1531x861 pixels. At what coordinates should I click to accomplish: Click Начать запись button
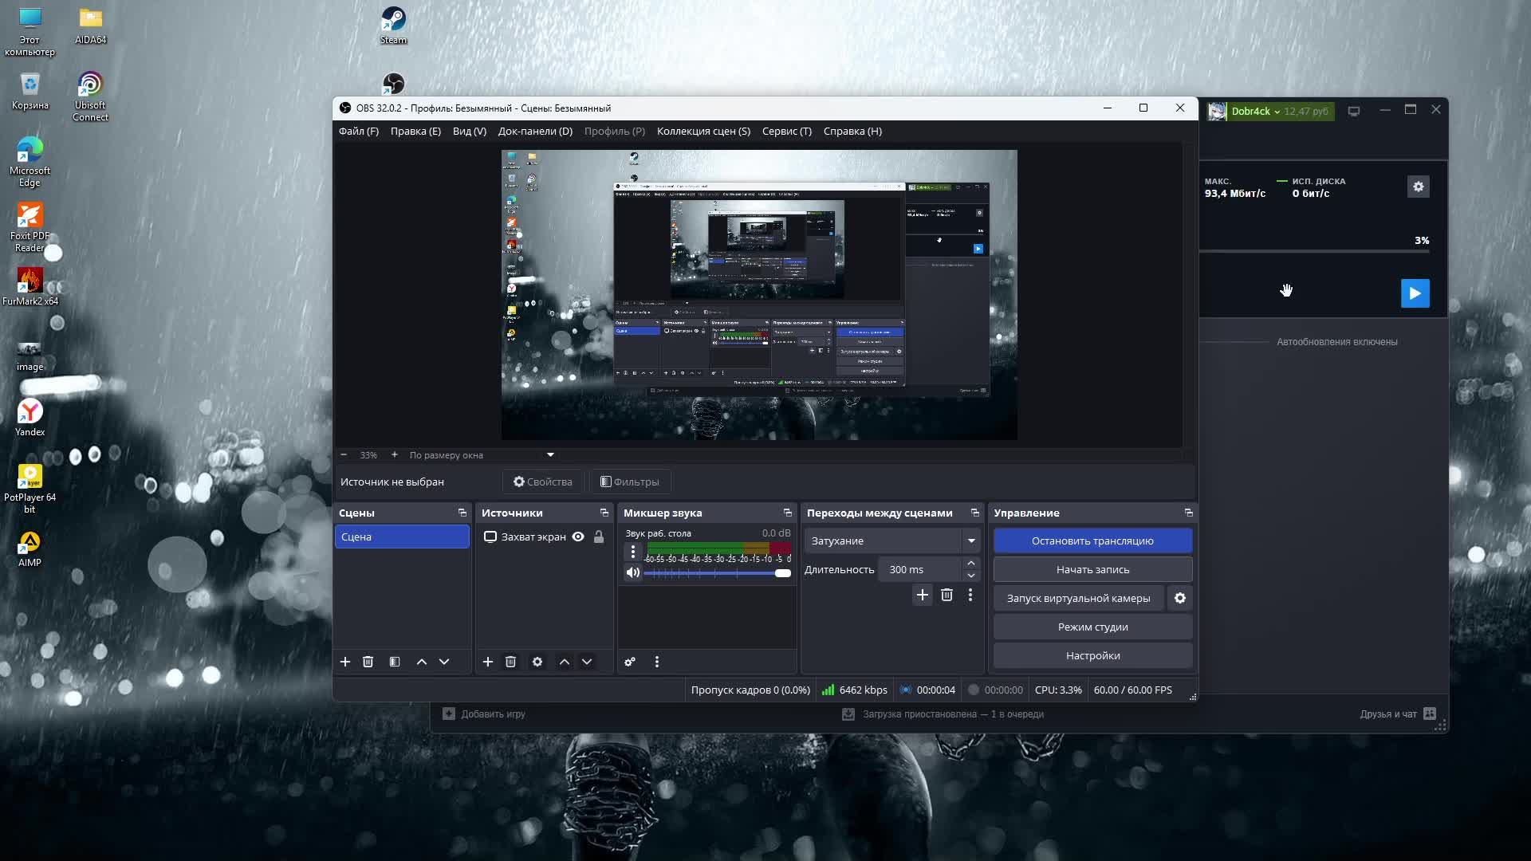click(1092, 569)
